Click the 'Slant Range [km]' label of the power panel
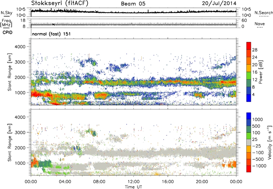This screenshot has width=273, height=189. (x=10, y=72)
